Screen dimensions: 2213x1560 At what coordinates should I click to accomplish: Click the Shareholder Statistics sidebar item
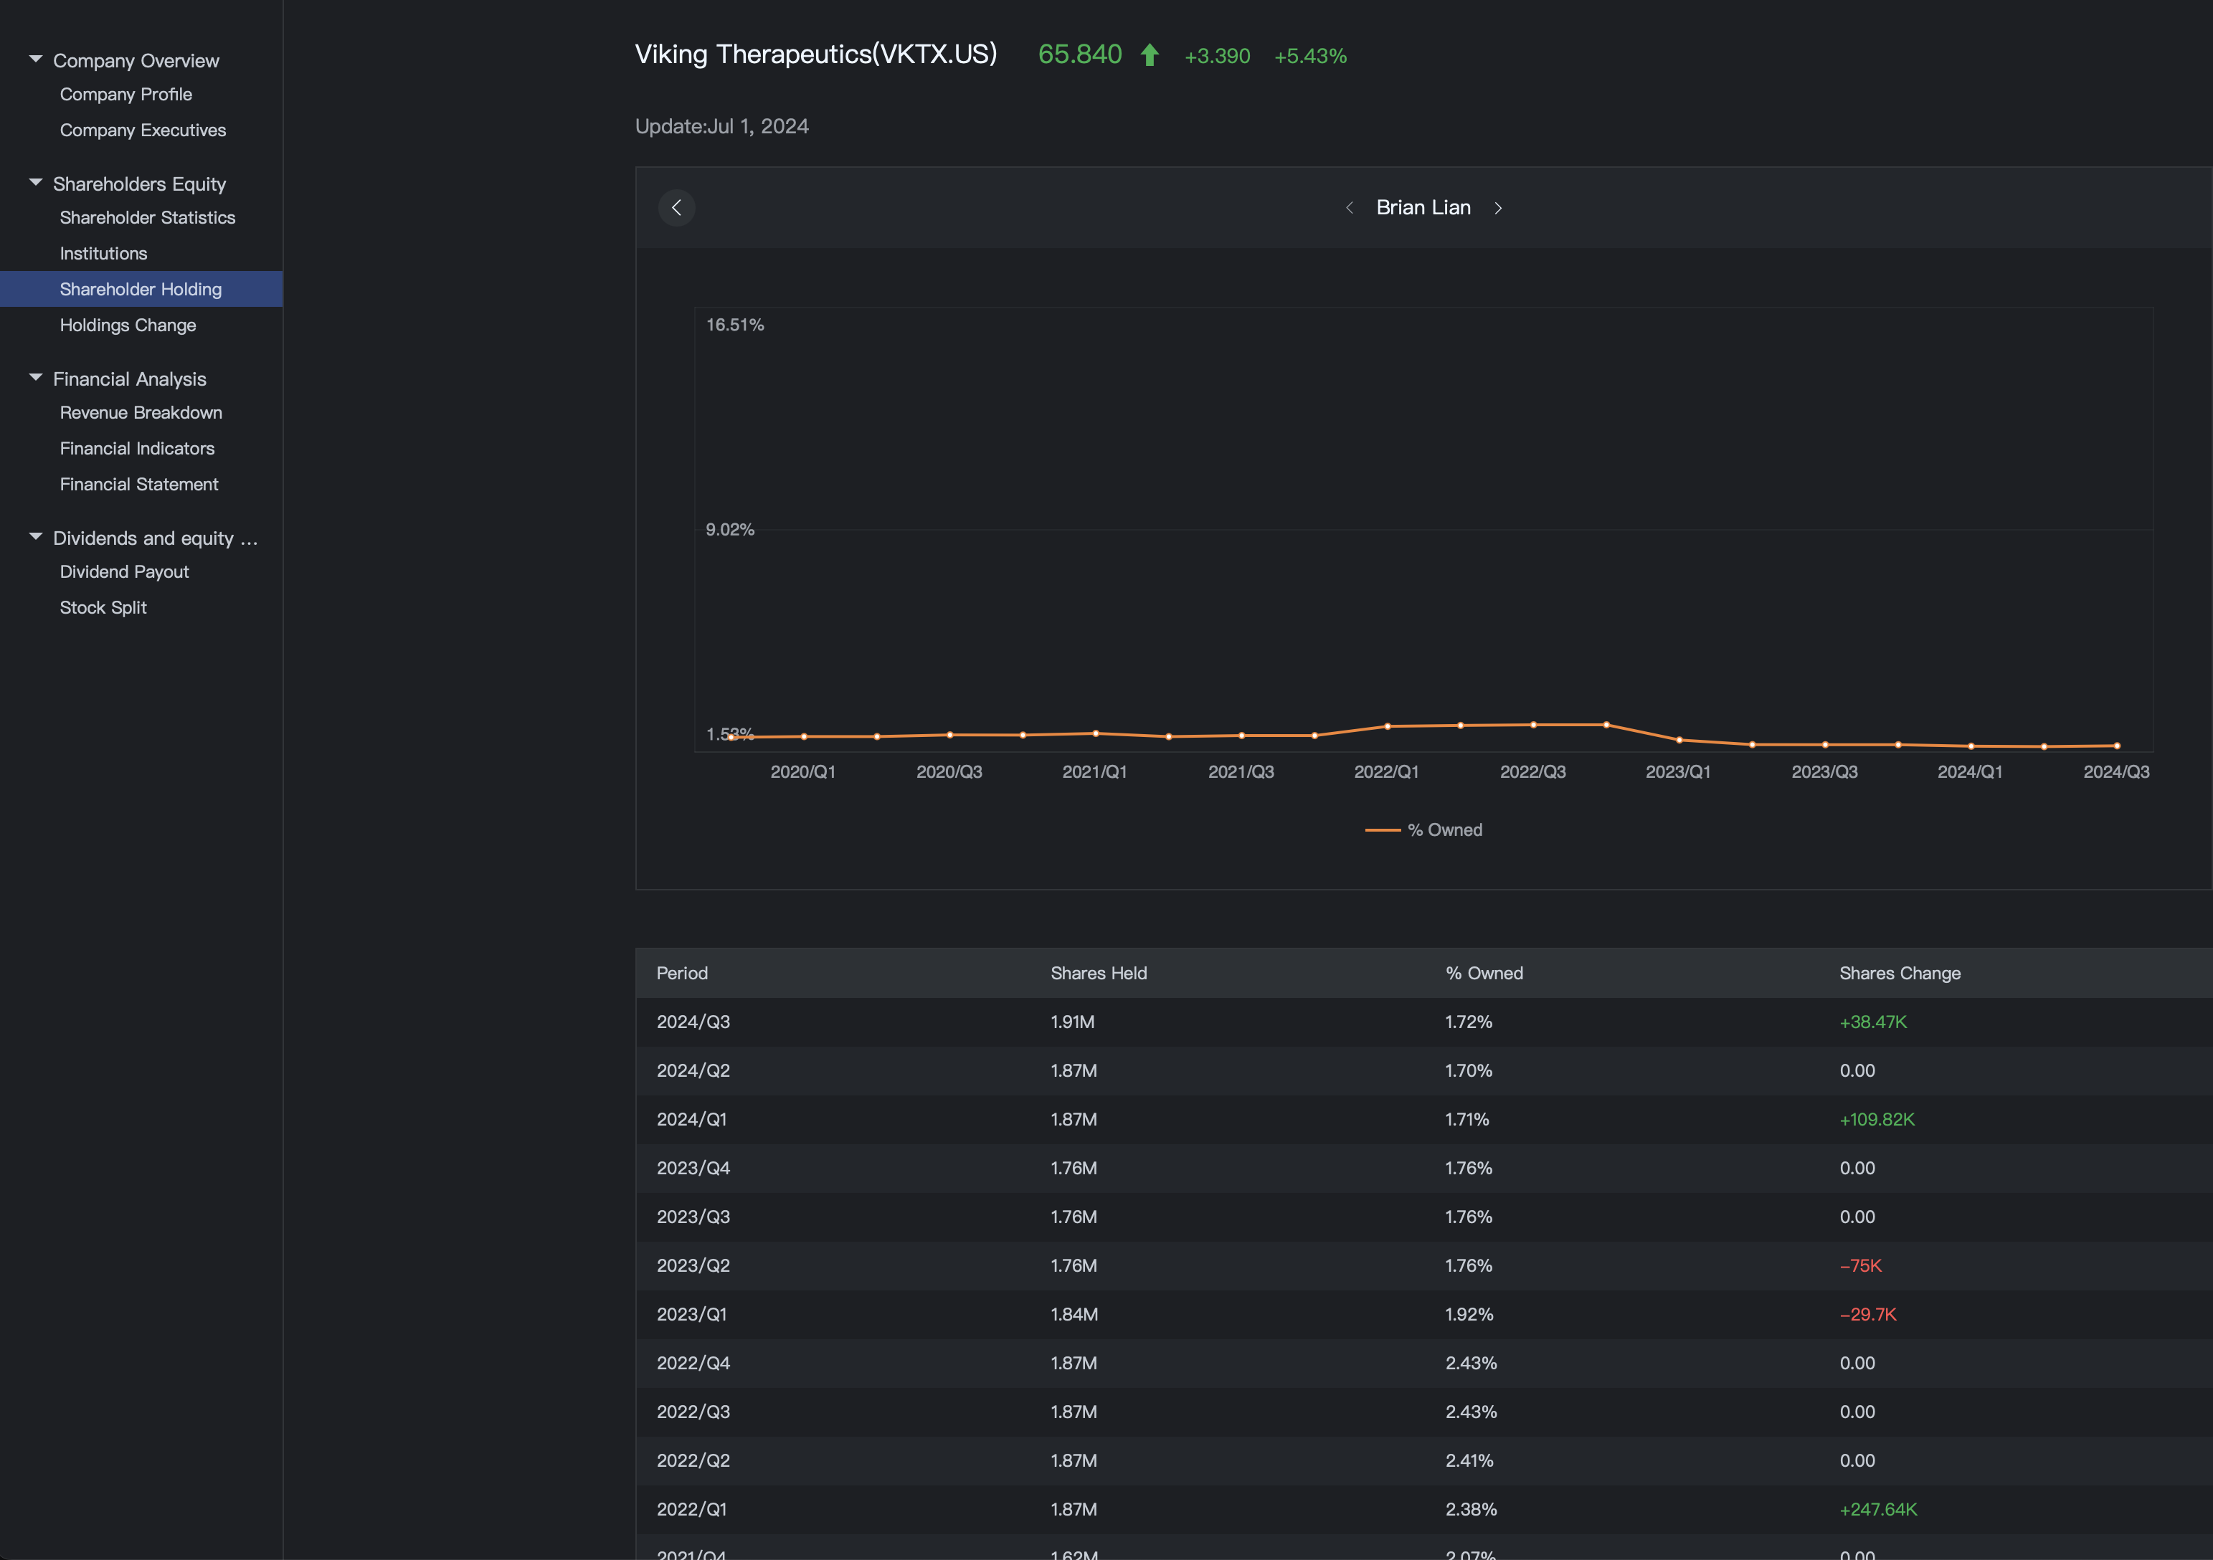[147, 216]
